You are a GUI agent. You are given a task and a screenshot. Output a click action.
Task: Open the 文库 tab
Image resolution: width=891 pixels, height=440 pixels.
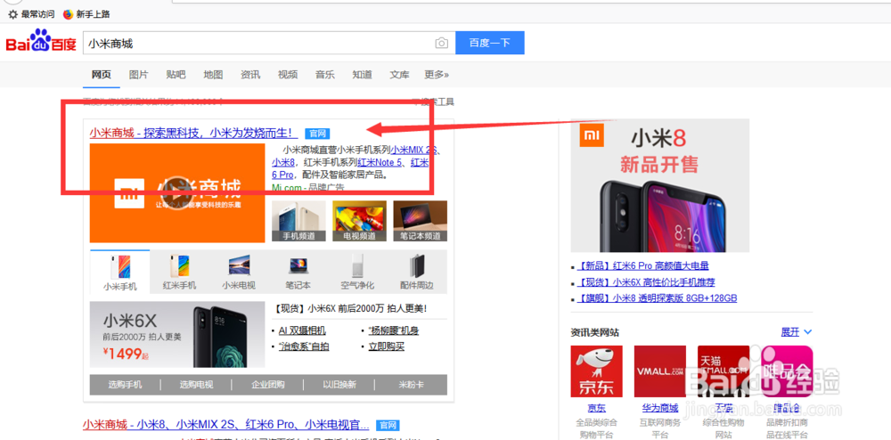pos(399,75)
